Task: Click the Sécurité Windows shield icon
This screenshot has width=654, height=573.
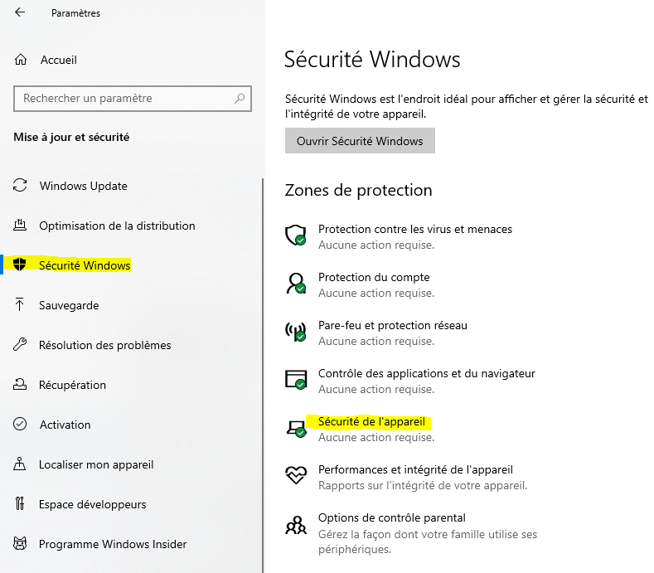Action: tap(21, 265)
